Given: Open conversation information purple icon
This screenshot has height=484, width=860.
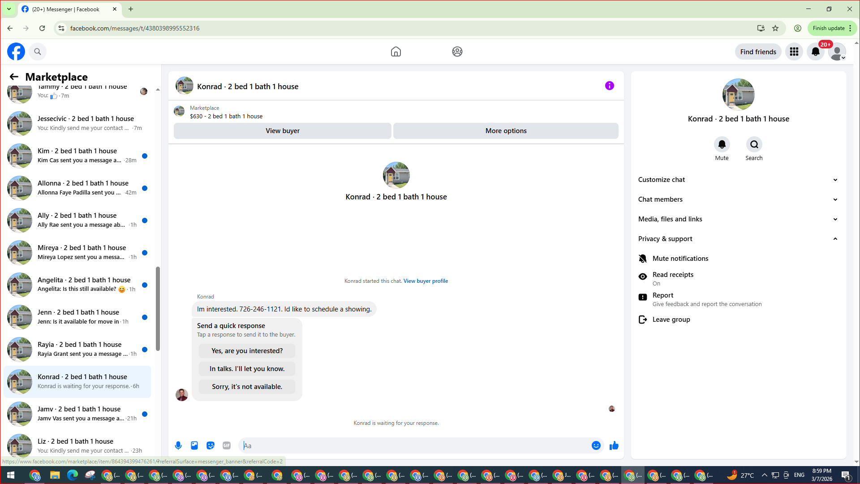Looking at the screenshot, I should (x=610, y=86).
